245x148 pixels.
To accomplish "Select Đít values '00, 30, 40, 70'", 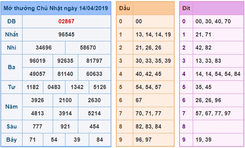I will (213, 21).
